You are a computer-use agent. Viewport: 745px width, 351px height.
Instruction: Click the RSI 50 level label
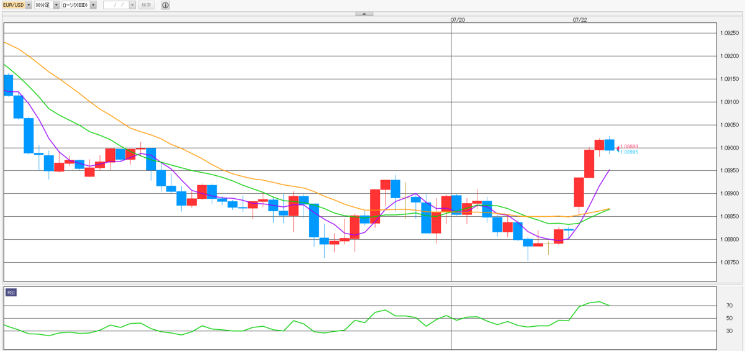coord(729,318)
